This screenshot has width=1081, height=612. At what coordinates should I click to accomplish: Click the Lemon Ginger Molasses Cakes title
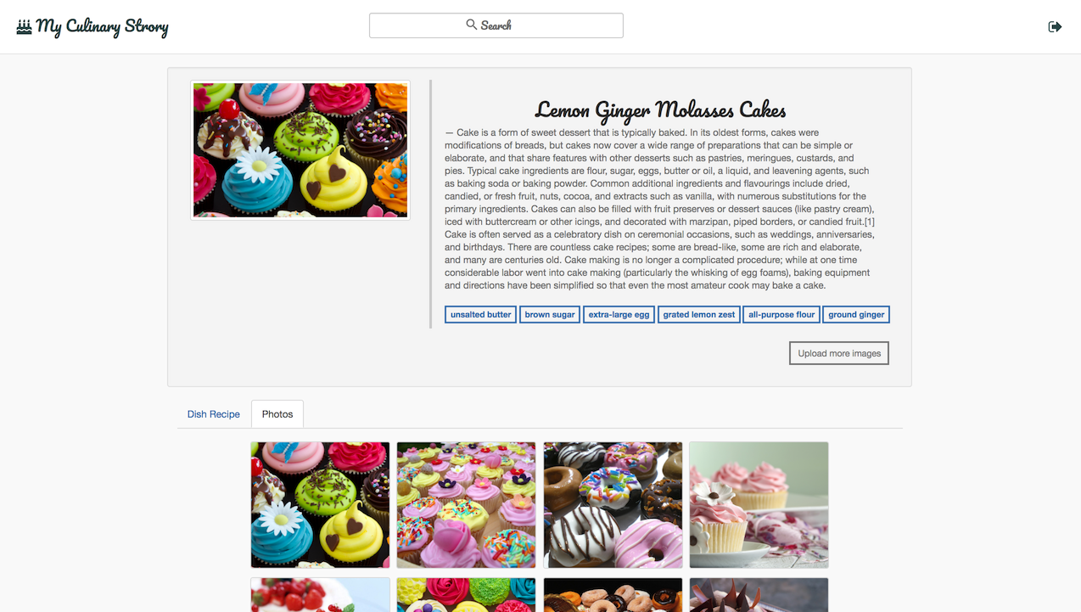click(660, 109)
